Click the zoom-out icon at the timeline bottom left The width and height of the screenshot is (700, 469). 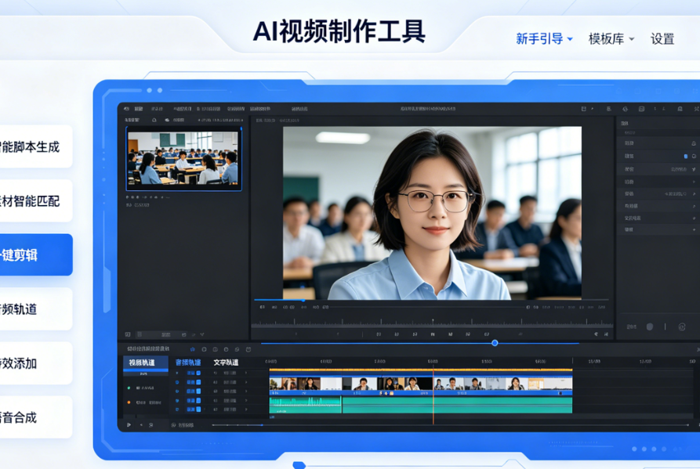click(141, 425)
